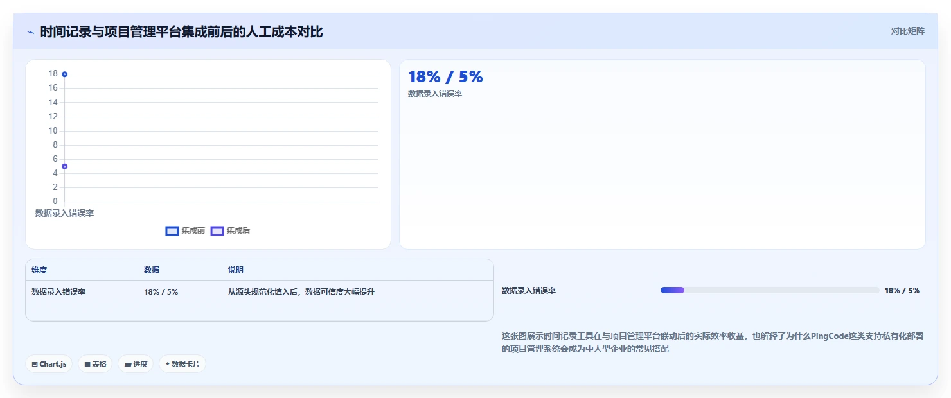
Task: Click the 数据录入错误率 label under the card value
Action: pos(435,94)
